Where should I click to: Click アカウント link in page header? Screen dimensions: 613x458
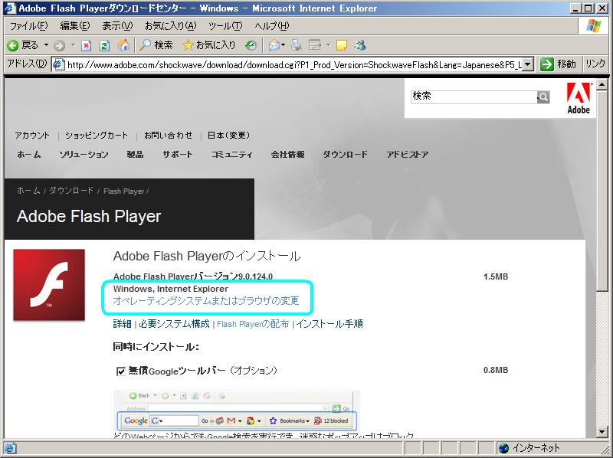(32, 136)
